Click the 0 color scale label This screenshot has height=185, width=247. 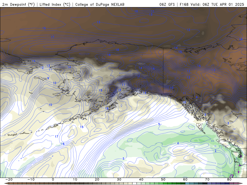point(53,179)
